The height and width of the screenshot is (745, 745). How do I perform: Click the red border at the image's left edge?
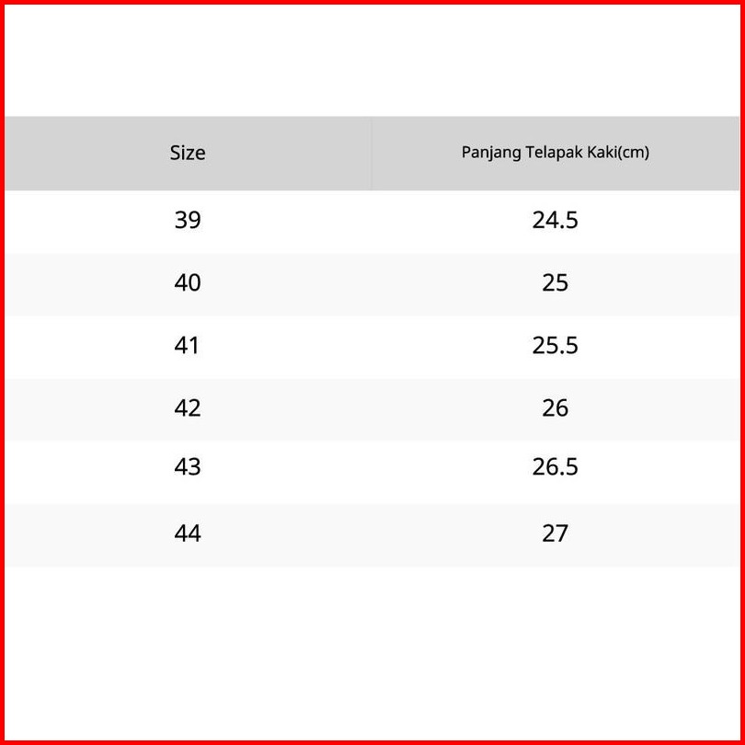(x=2, y=372)
